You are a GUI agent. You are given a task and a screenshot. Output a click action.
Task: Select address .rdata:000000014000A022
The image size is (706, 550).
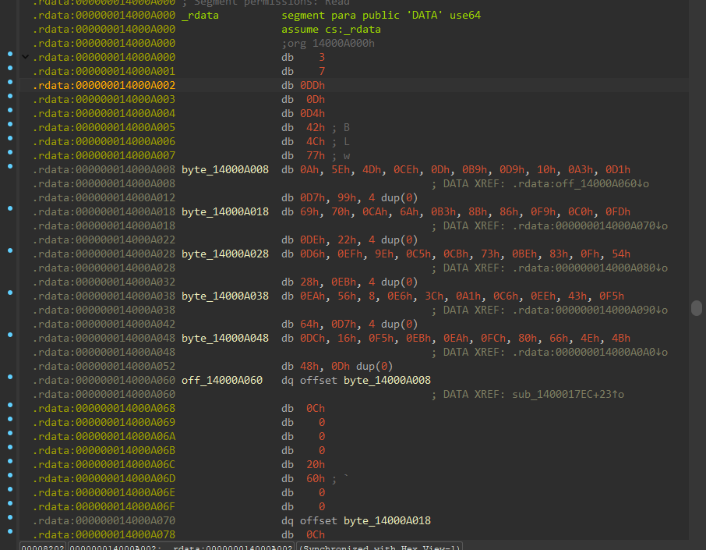click(104, 240)
